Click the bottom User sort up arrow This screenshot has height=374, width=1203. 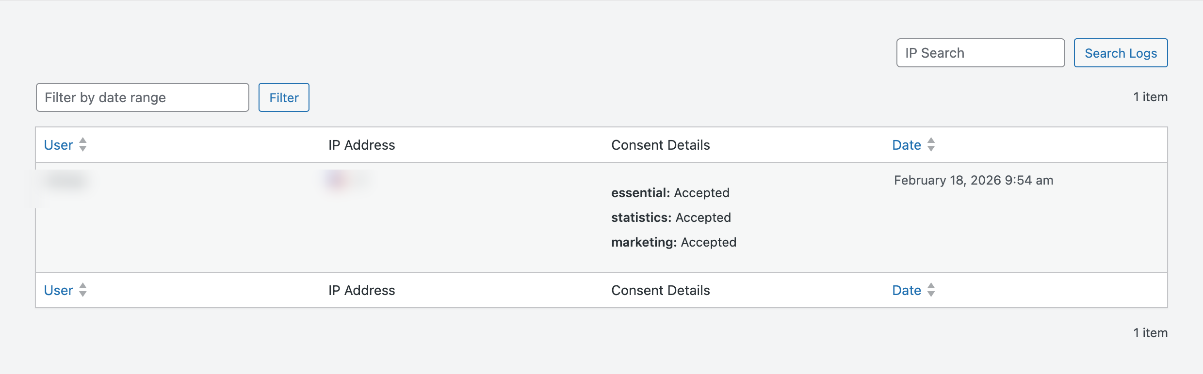click(x=82, y=286)
